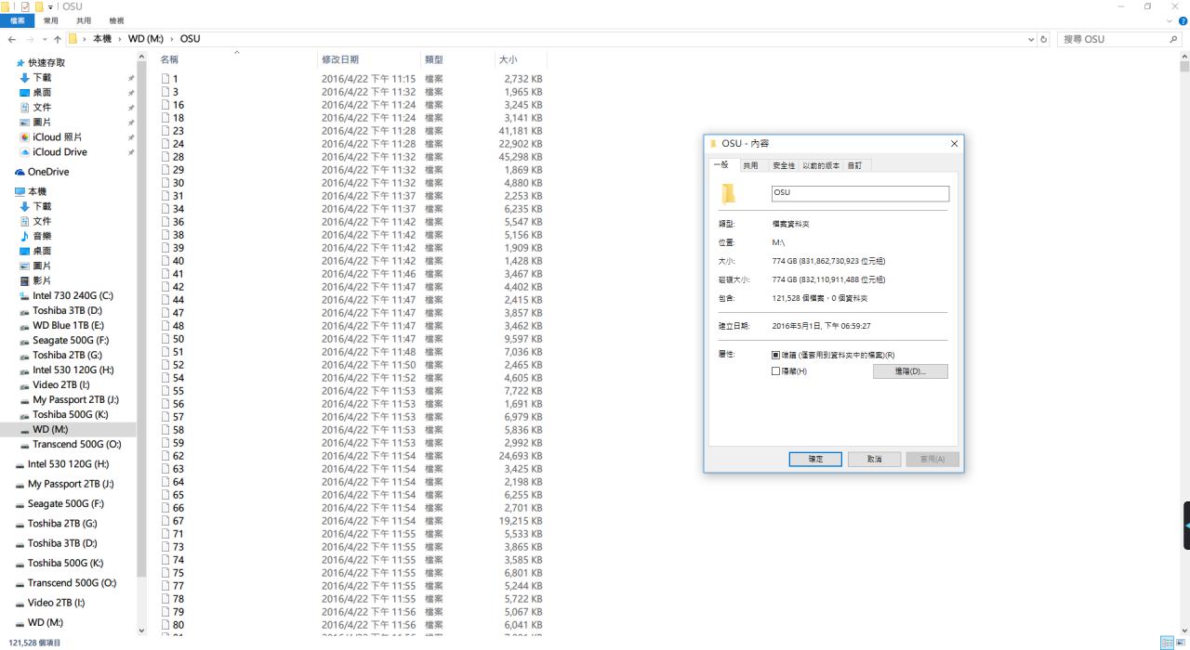This screenshot has width=1190, height=650.
Task: Open the 檢視 ribbon tab
Action: click(116, 20)
